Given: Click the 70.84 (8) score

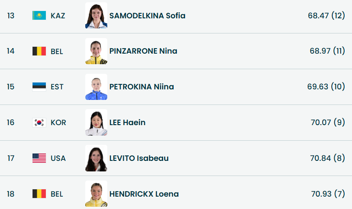Looking at the screenshot, I should click(x=327, y=158).
